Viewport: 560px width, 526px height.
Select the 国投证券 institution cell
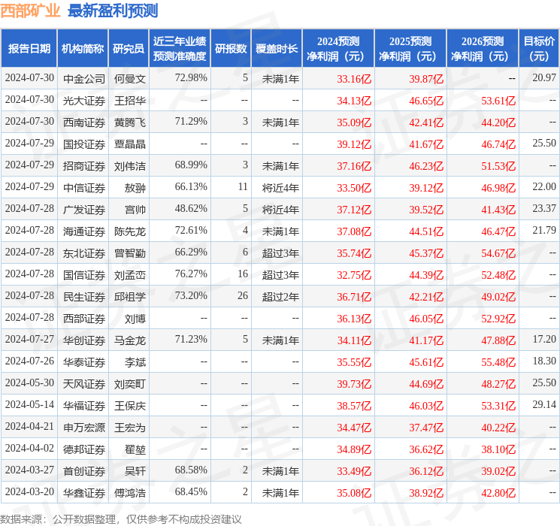click(84, 144)
